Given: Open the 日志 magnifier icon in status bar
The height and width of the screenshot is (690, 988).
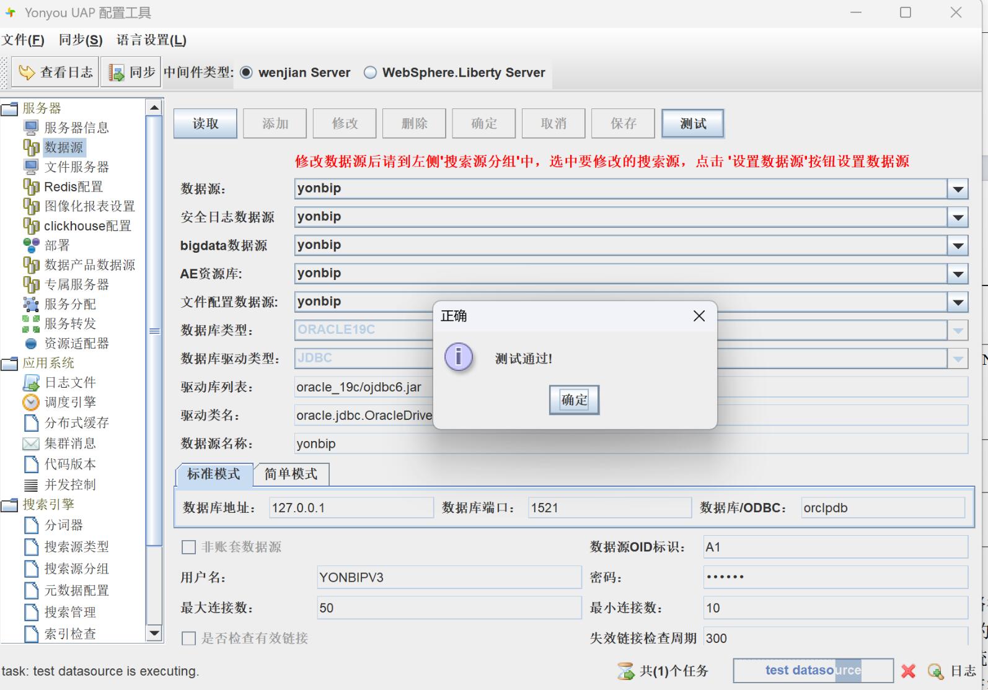Looking at the screenshot, I should [x=935, y=671].
